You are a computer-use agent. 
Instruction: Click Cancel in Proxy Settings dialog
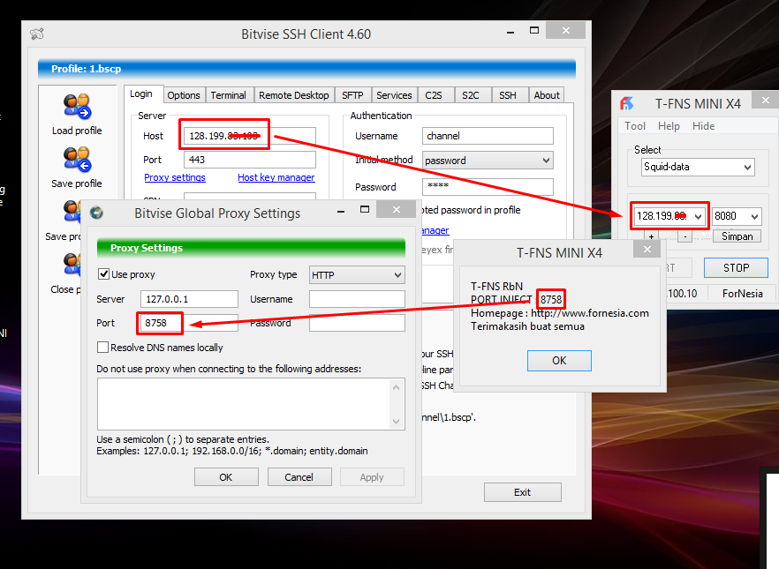pos(299,477)
